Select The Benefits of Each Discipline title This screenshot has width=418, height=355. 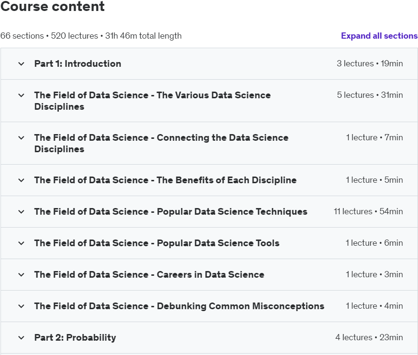tap(165, 180)
